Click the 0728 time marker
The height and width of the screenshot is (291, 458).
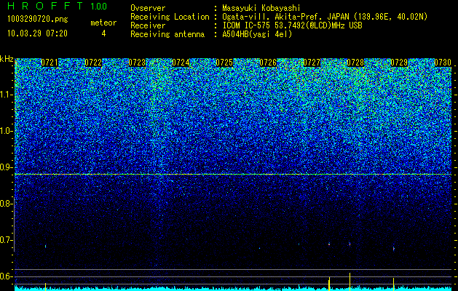pos(355,63)
